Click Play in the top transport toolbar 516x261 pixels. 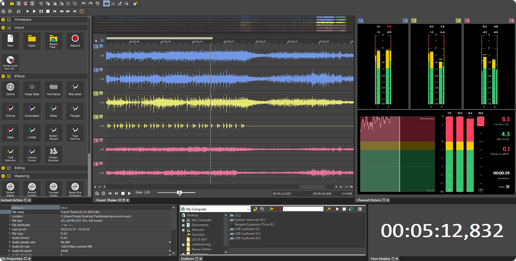pos(34,11)
